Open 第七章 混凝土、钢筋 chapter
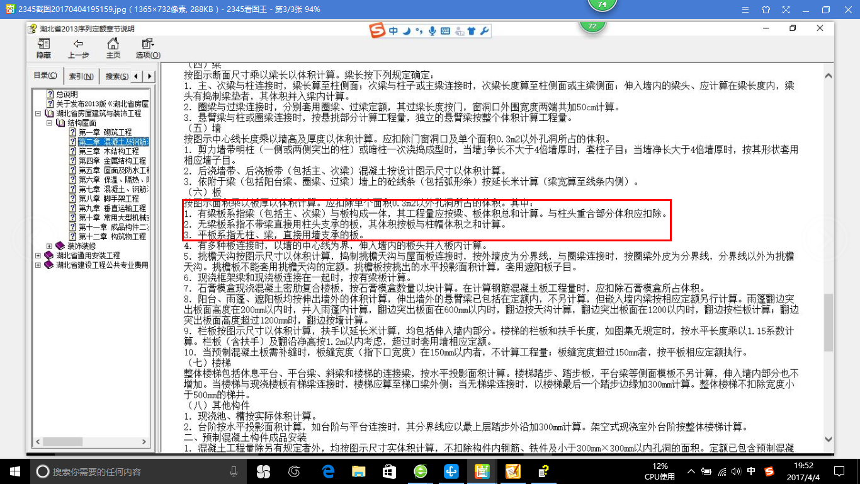The width and height of the screenshot is (860, 484). (x=109, y=189)
